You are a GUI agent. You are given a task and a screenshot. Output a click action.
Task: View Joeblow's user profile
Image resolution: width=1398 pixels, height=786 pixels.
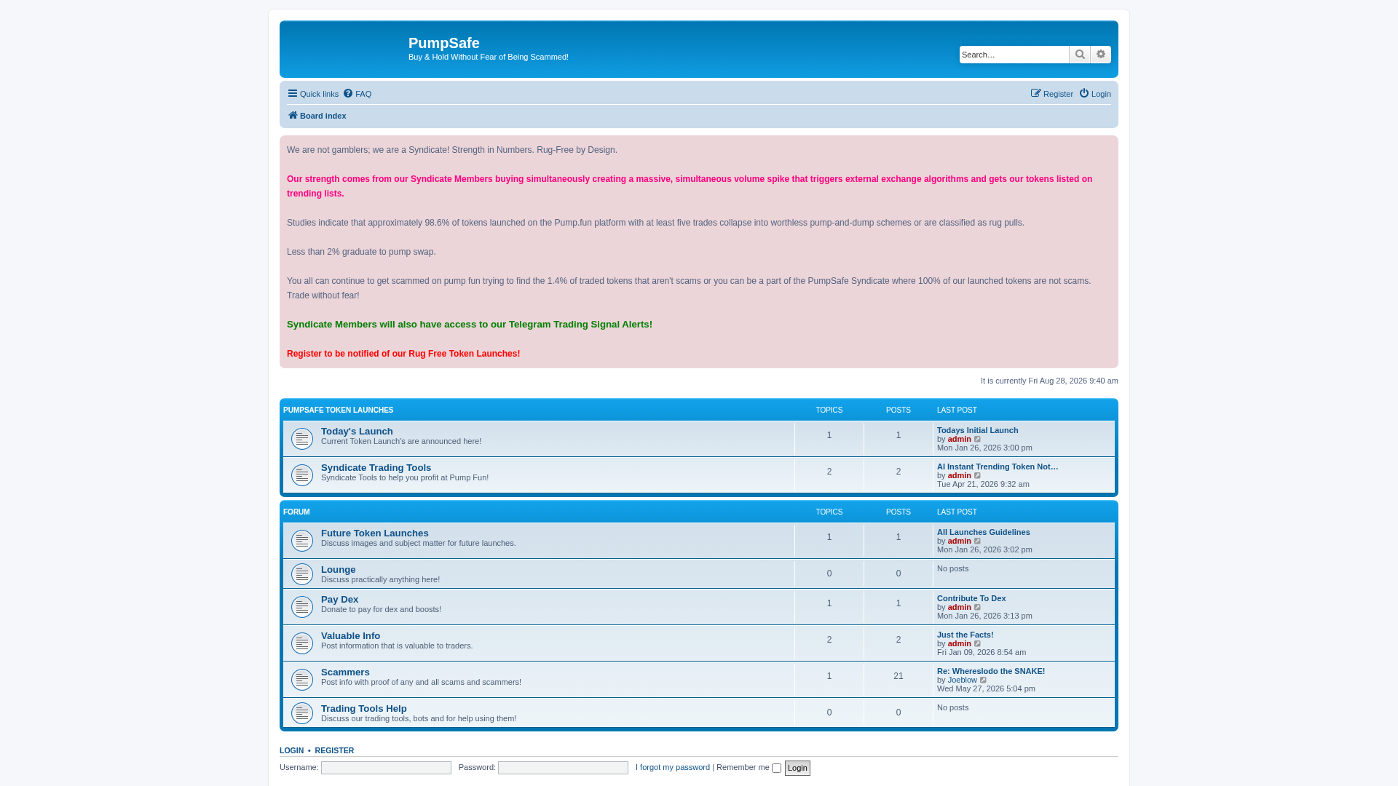click(x=962, y=680)
